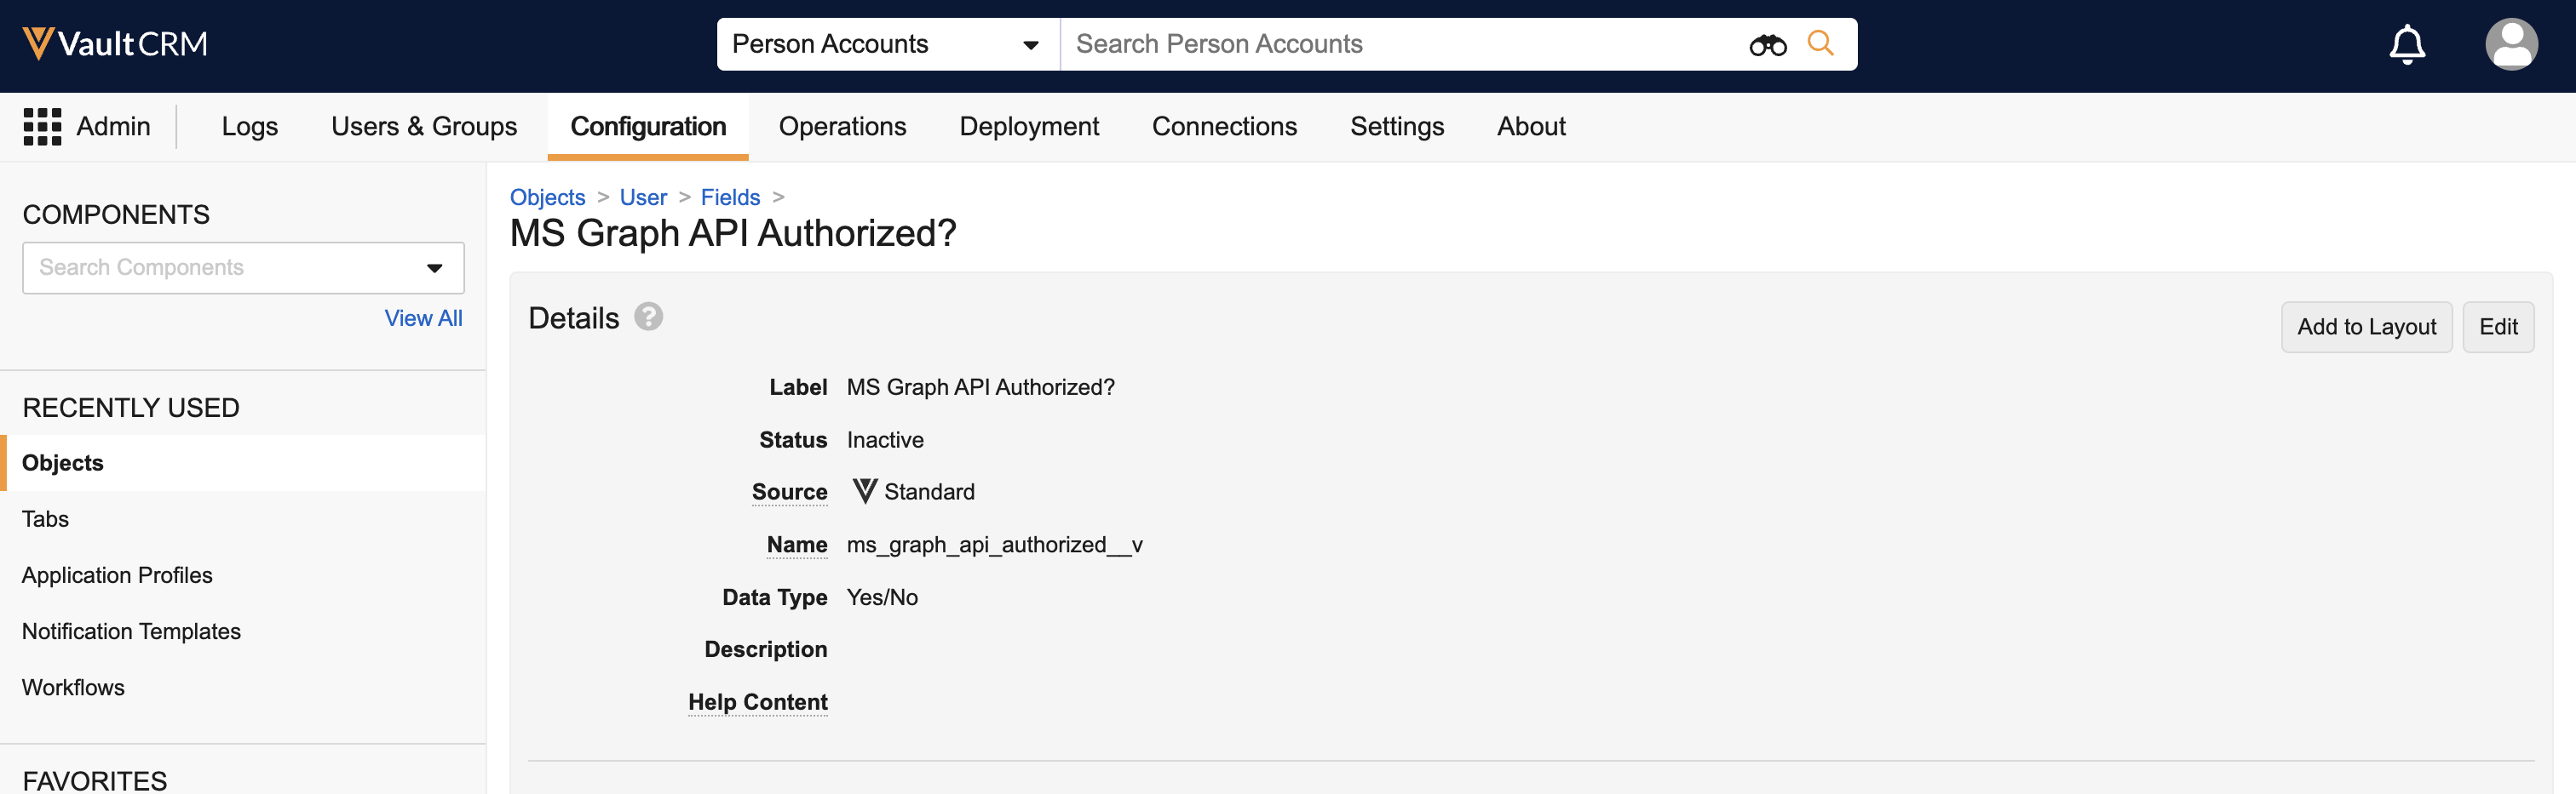Click the binoculars advanced search icon
The height and width of the screenshot is (794, 2576).
1766,45
